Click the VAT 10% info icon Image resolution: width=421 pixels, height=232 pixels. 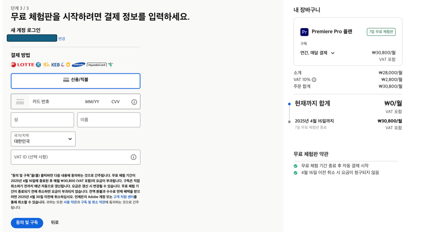[x=314, y=80]
